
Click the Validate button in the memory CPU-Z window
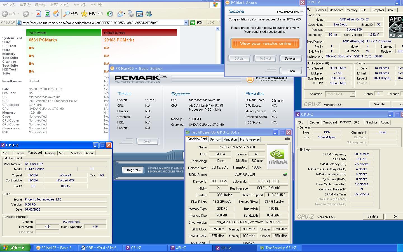tap(373, 216)
